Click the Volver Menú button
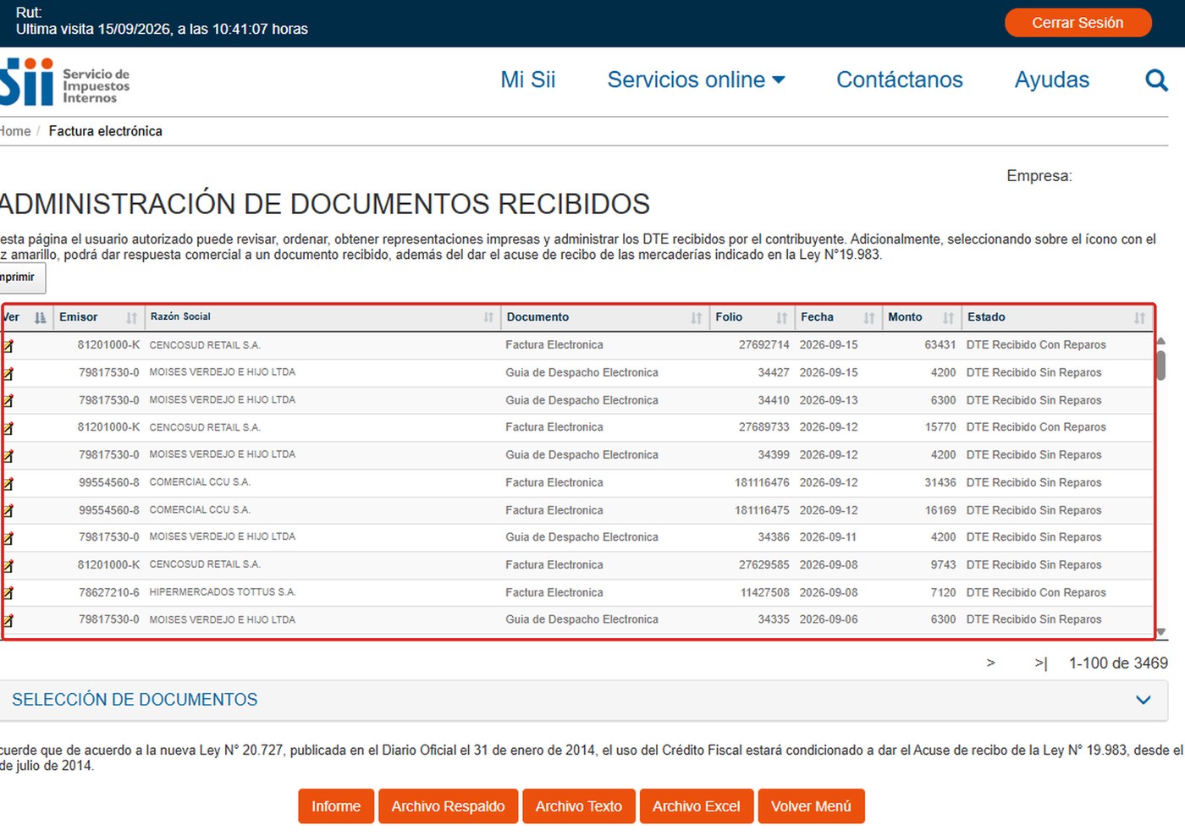Screen dimensions: 1185x836 point(811,806)
